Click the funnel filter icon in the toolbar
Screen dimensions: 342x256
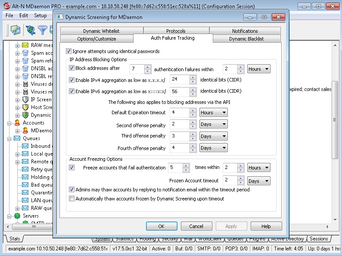click(42, 30)
